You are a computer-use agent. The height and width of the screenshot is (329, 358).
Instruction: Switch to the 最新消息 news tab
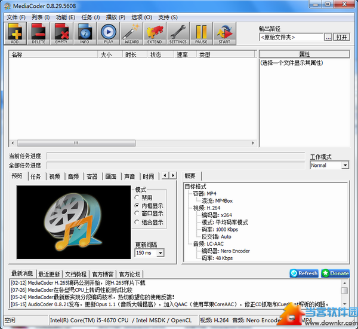(x=22, y=273)
